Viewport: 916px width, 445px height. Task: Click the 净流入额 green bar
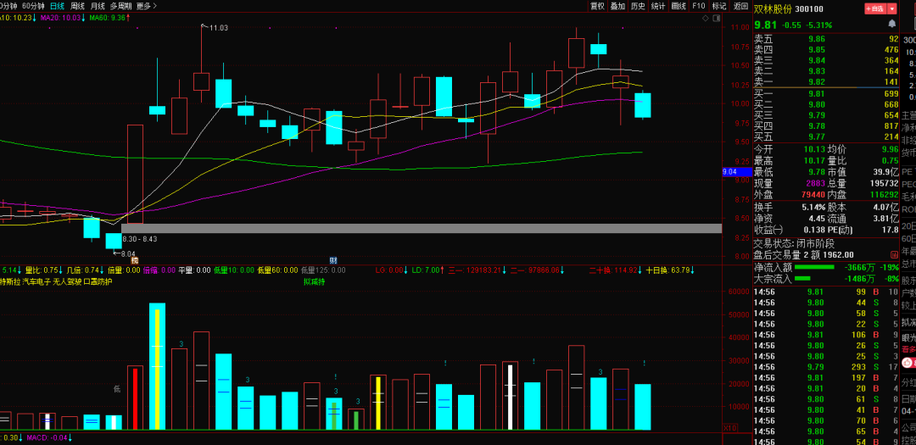(x=816, y=268)
